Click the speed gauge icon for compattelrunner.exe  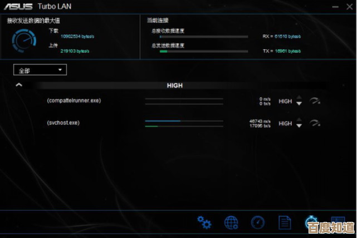tap(315, 101)
